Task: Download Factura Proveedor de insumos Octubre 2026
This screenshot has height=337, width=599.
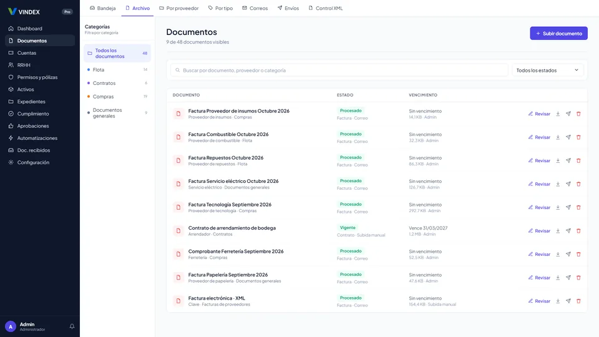Action: tap(558, 114)
